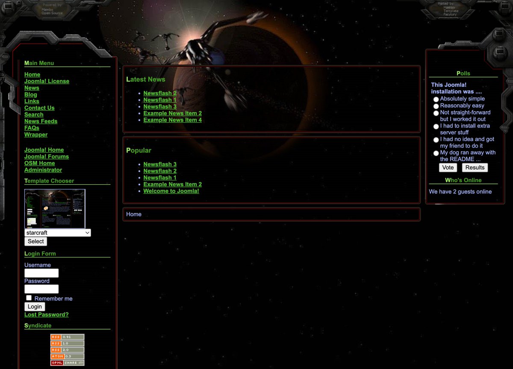Image resolution: width=513 pixels, height=369 pixels.
Task: Click the Who's Online heading
Action: coord(463,180)
